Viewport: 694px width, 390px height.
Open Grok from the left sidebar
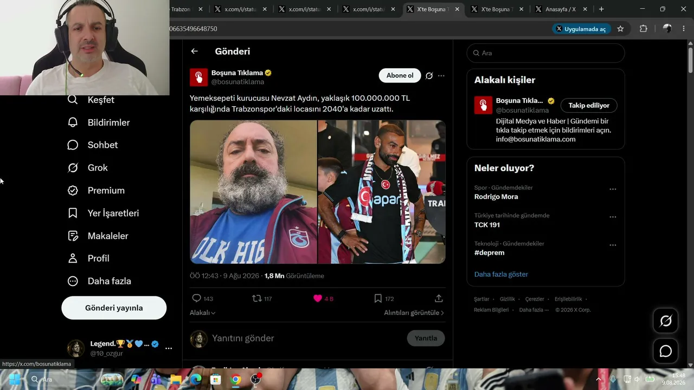87,168
